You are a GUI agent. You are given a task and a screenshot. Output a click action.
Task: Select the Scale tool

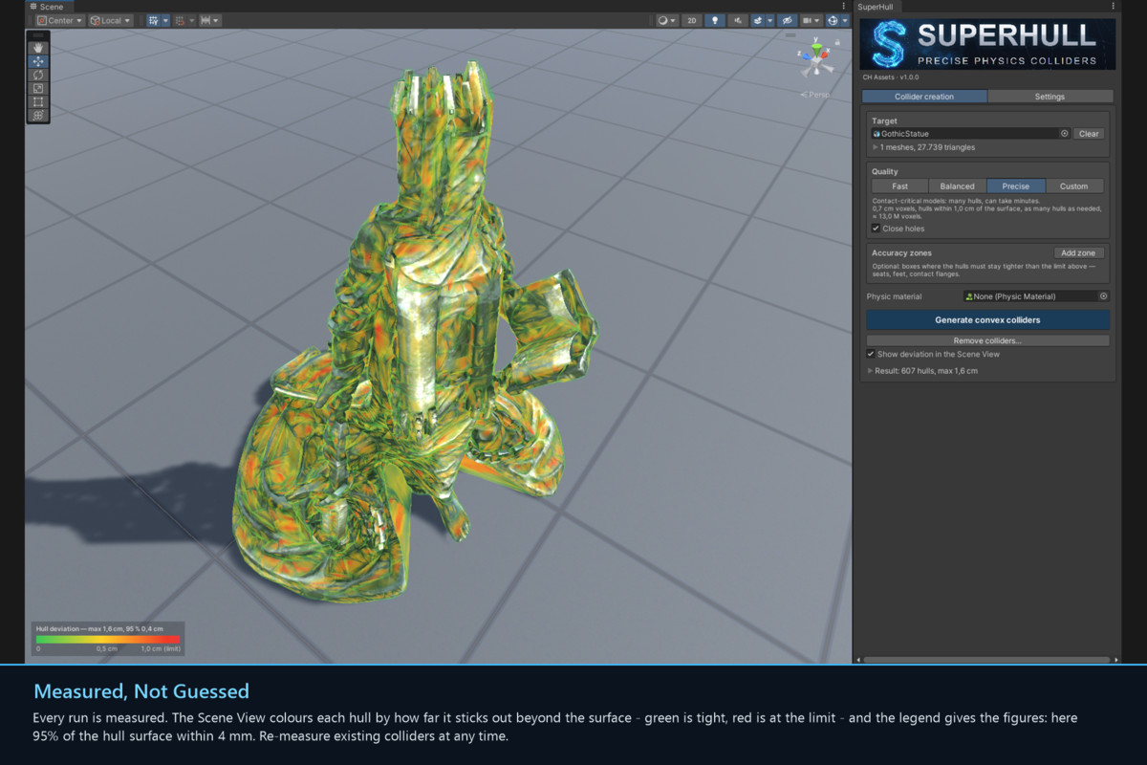(x=38, y=88)
